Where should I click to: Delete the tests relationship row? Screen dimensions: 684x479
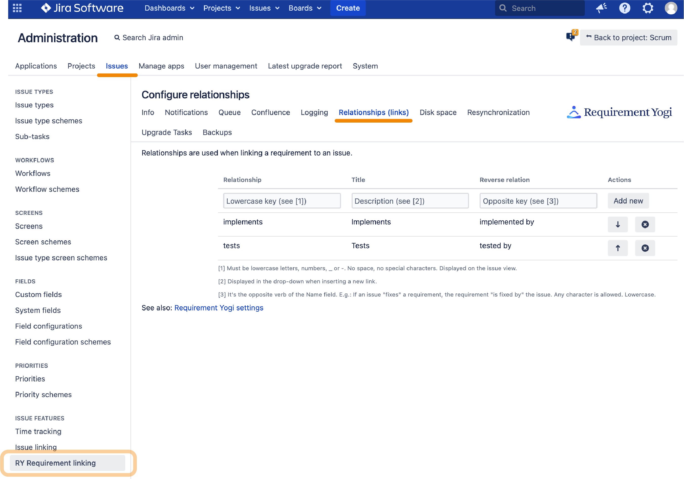(645, 248)
